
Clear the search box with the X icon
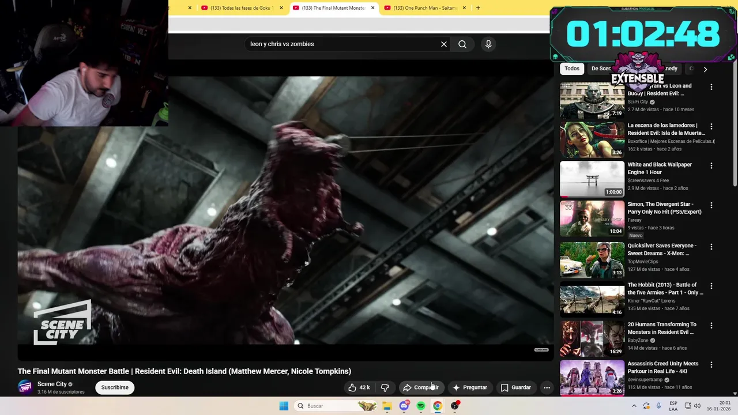coord(444,44)
